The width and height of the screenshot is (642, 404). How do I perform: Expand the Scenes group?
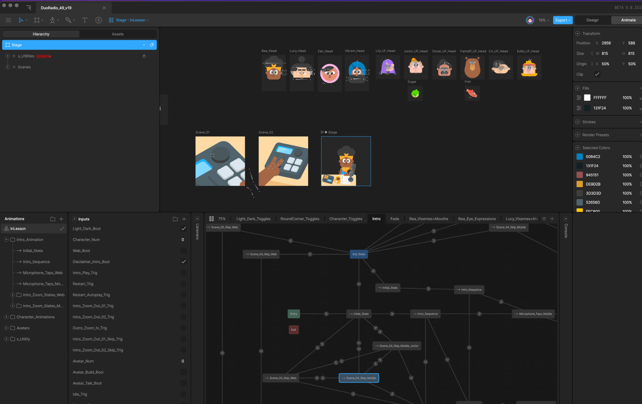(8, 67)
